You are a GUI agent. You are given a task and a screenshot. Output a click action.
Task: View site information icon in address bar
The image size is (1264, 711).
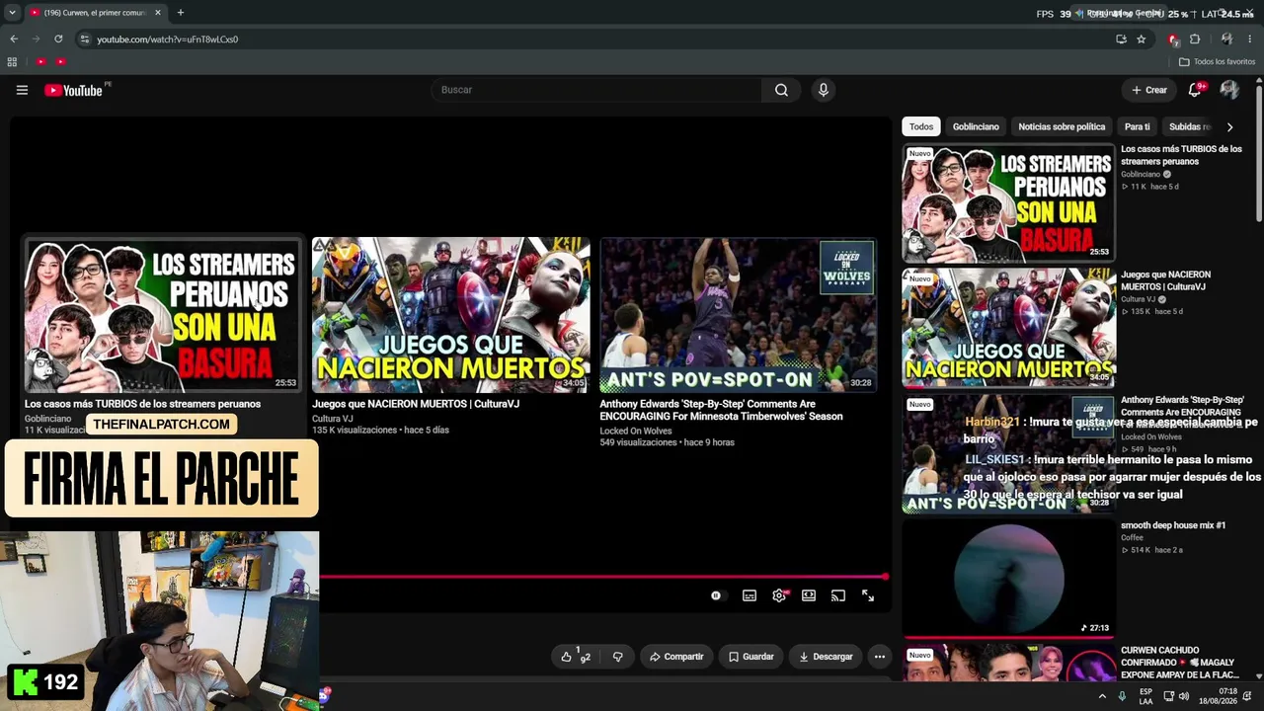pyautogui.click(x=85, y=39)
